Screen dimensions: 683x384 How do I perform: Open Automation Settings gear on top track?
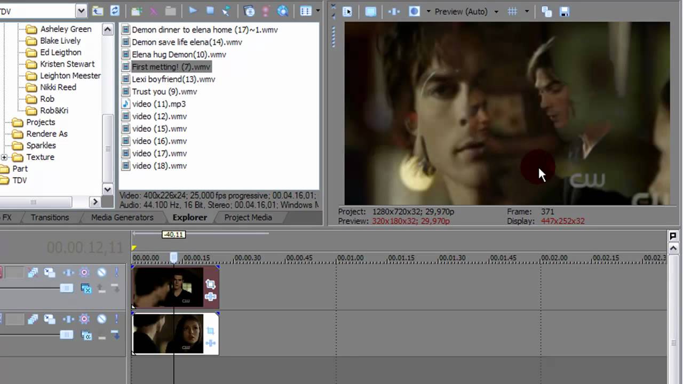point(84,273)
